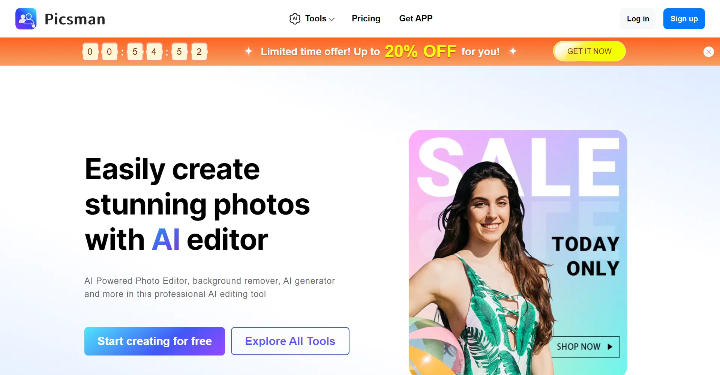Click the SALE woman preview image
This screenshot has height=375, width=720.
[518, 252]
